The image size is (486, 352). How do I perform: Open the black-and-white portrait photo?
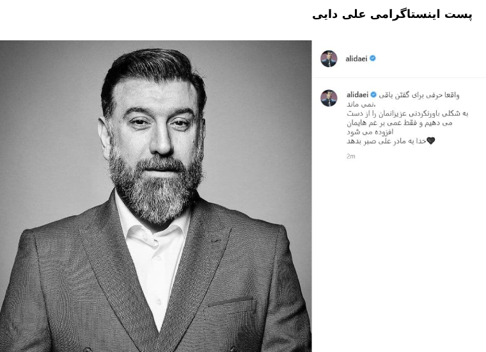tap(155, 196)
